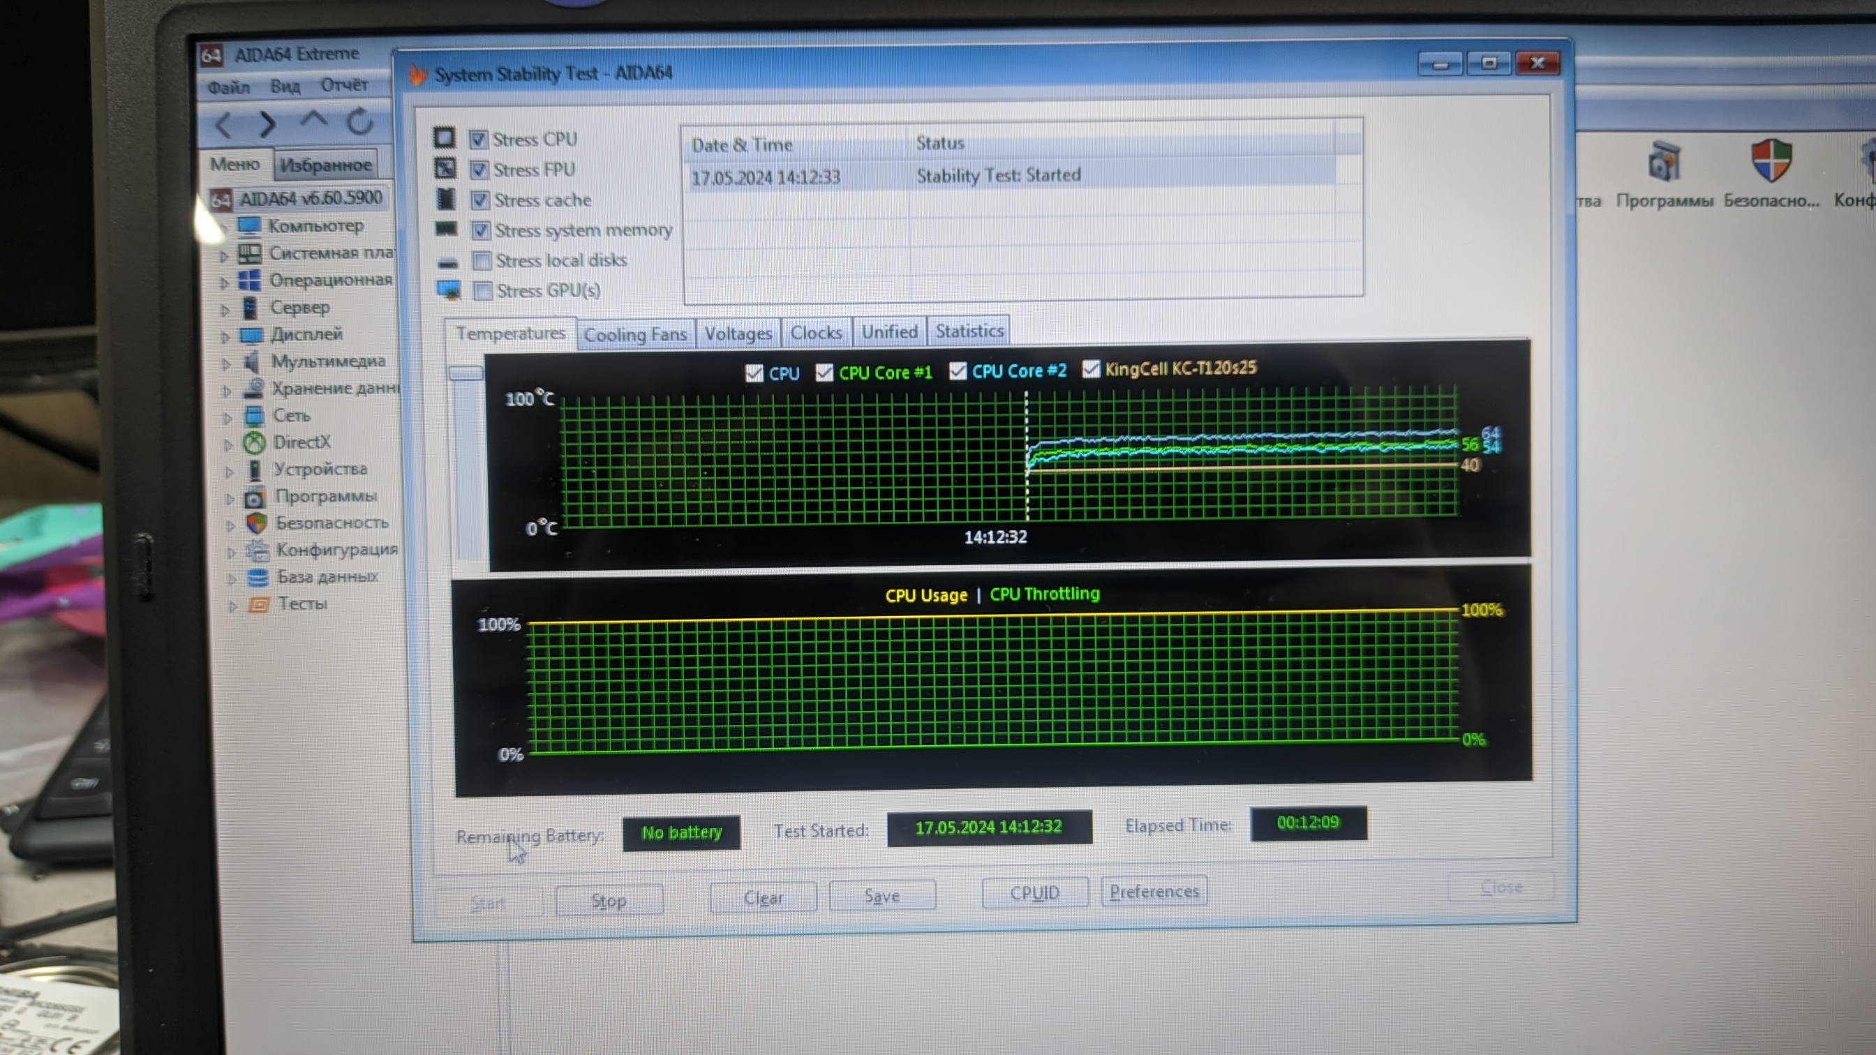
Task: Select the Хранение данных icon
Action: 253,388
